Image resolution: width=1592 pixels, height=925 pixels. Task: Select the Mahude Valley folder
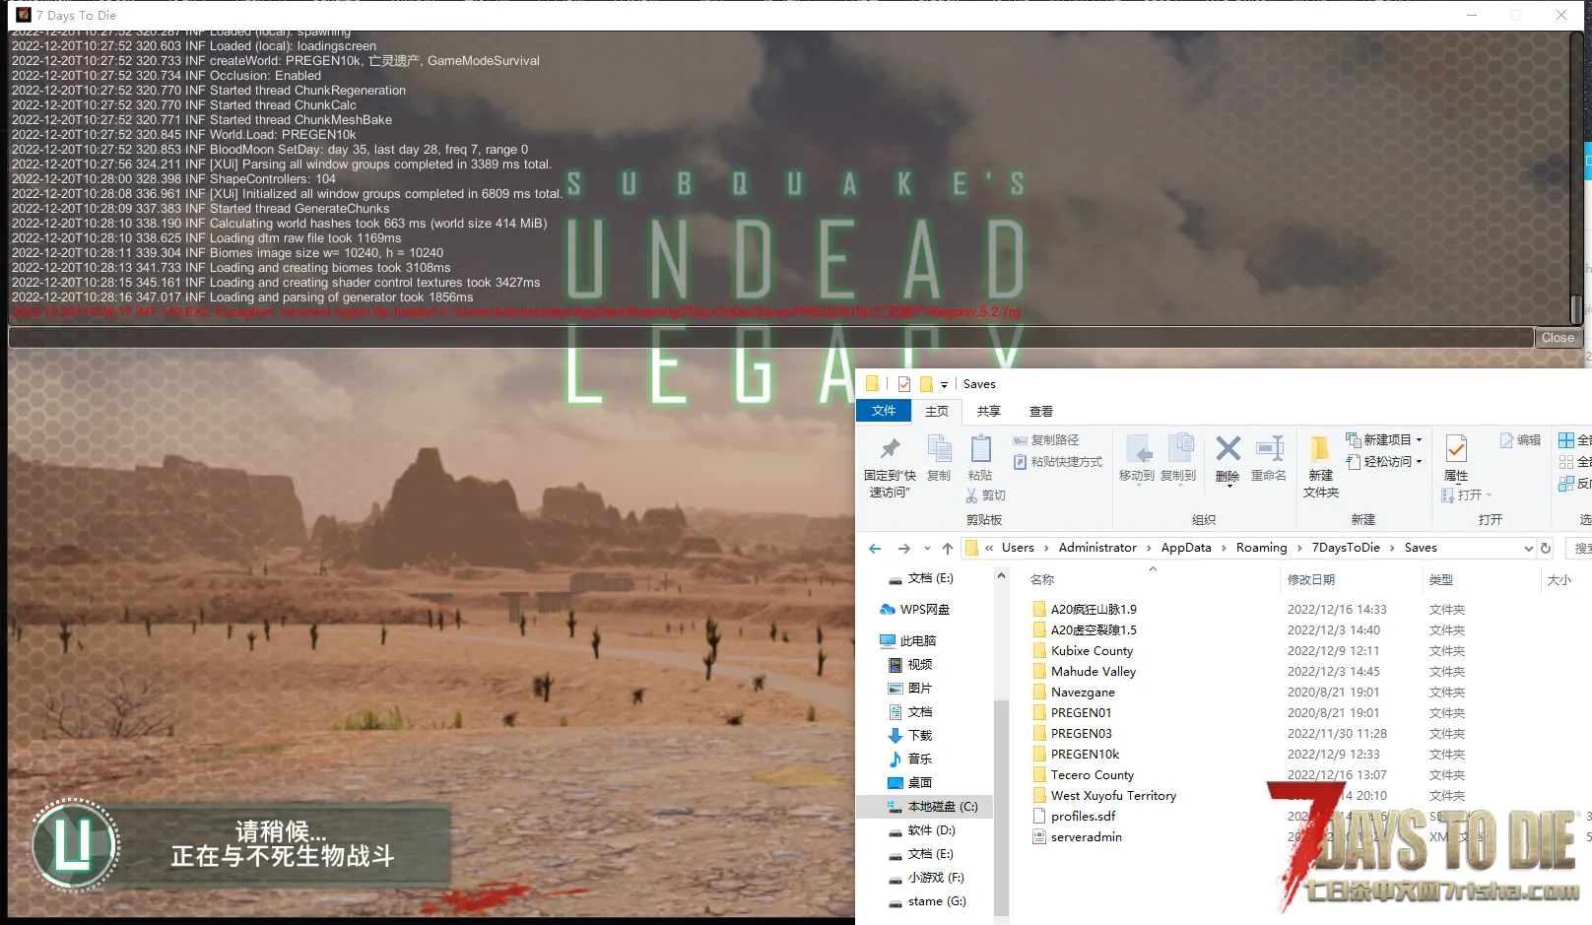(1094, 672)
